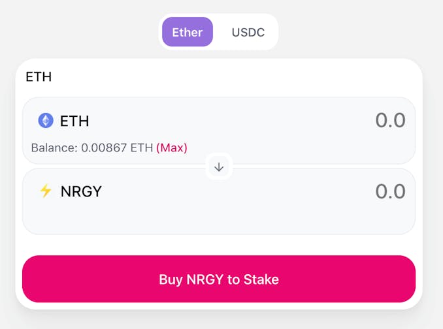Click the ETH token name beside the logo

[74, 121]
